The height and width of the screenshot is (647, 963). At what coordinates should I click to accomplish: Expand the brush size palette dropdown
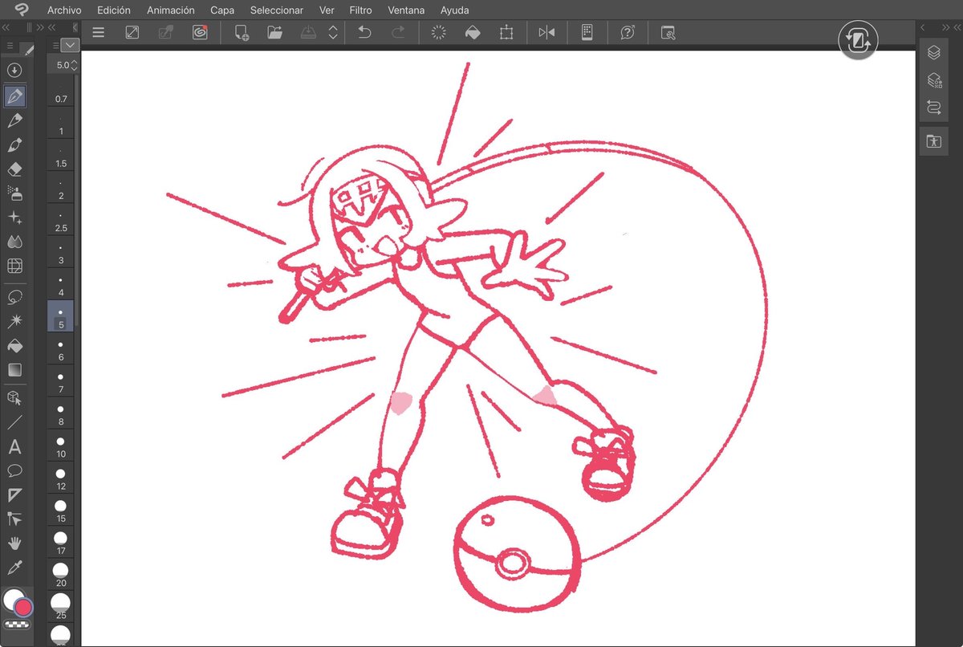click(x=70, y=46)
